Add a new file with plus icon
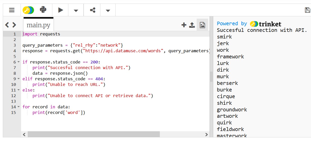This screenshot has width=311, height=144. tap(184, 25)
